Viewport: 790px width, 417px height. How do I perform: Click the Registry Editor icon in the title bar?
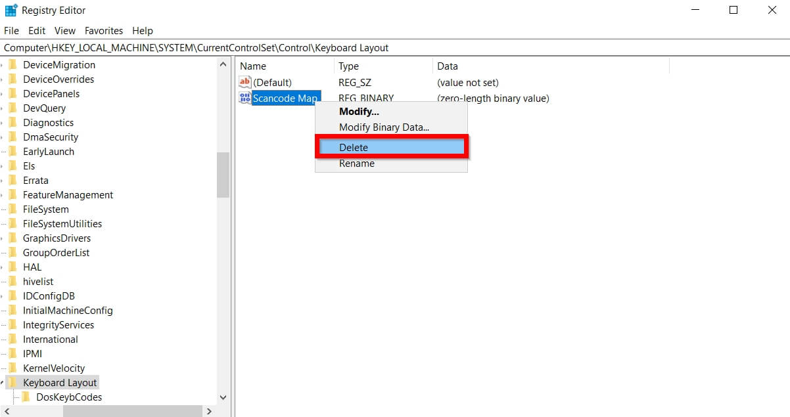(9, 10)
